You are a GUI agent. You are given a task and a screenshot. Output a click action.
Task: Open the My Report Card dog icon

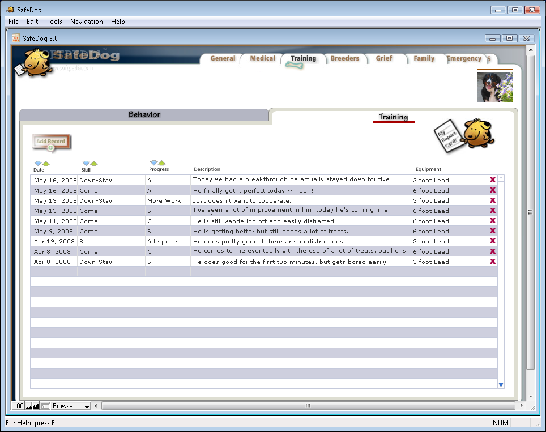464,135
